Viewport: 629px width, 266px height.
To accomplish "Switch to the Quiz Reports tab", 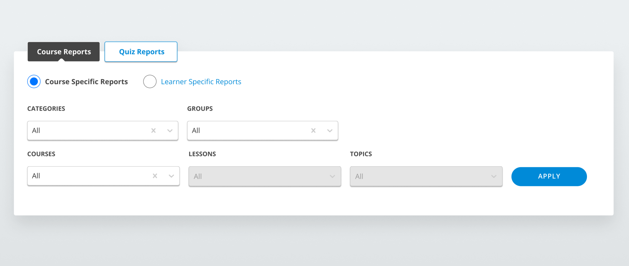I will pos(141,52).
